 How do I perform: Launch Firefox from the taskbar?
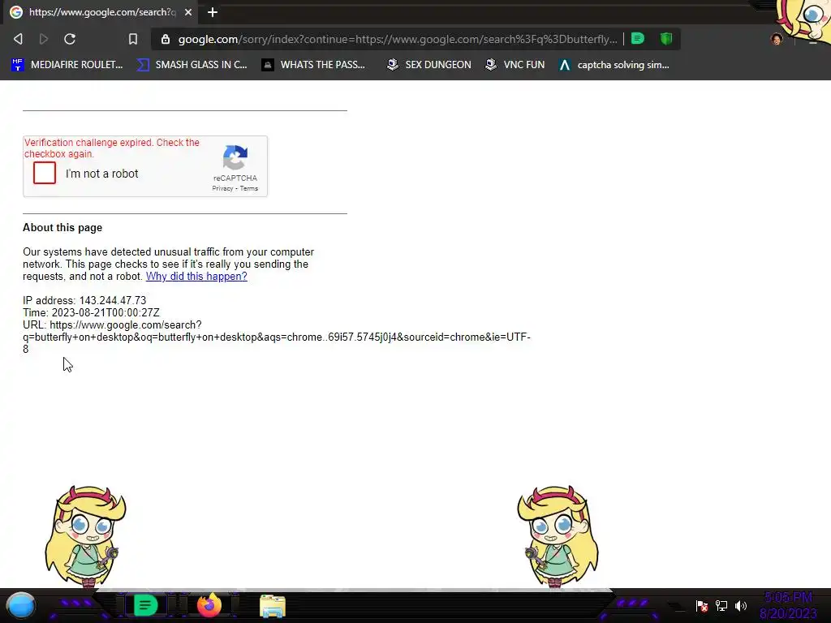(x=209, y=605)
